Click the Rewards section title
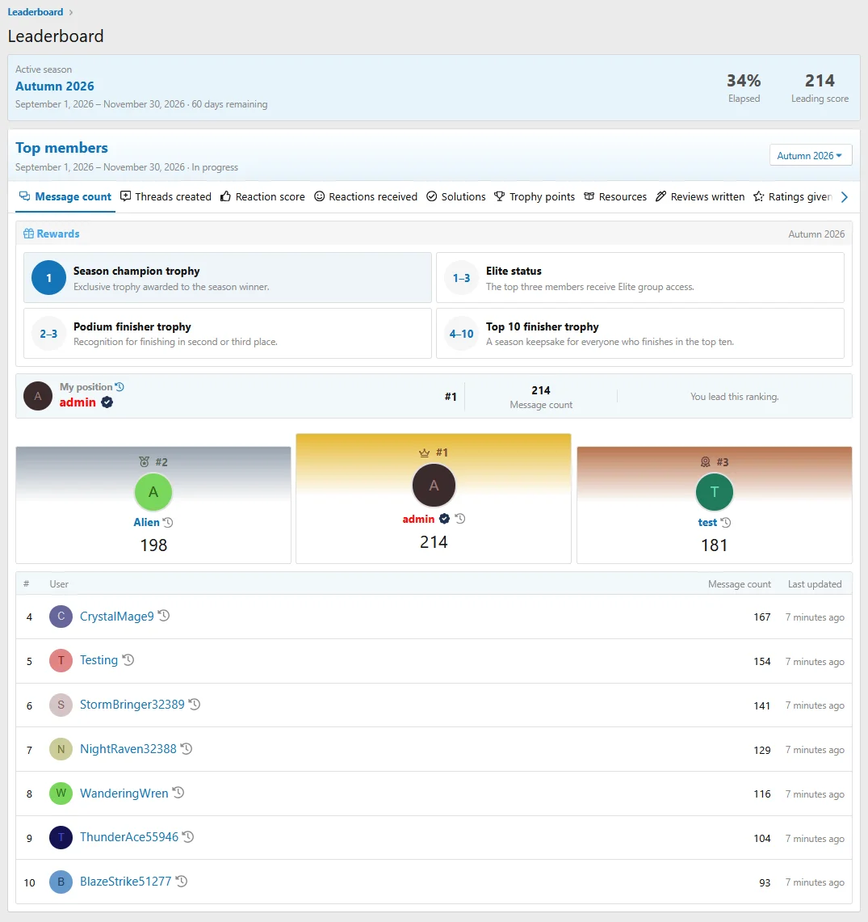Image resolution: width=868 pixels, height=922 pixels. [x=57, y=234]
